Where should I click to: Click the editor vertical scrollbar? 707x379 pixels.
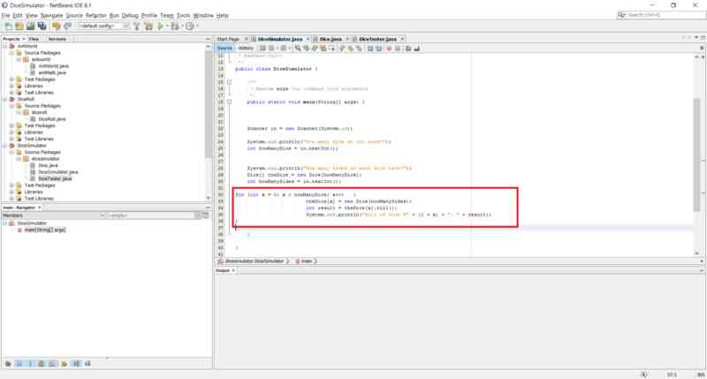(x=697, y=155)
